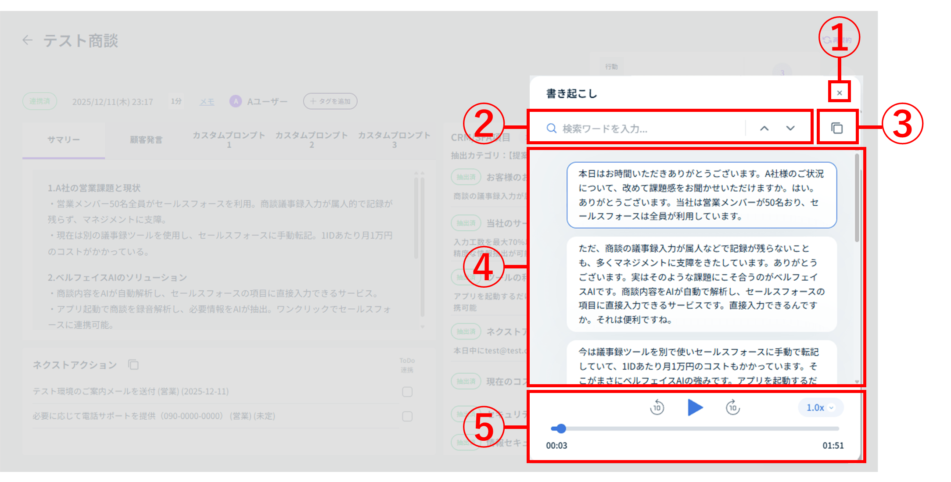951x482 pixels.
Task: Open the カスタムプロンプト 1 tab
Action: click(x=229, y=139)
